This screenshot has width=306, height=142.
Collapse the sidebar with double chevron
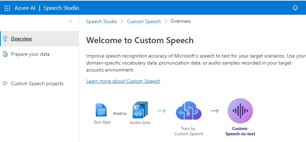(70, 21)
